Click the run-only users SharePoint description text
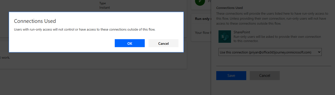335x95 pixels. [277, 39]
